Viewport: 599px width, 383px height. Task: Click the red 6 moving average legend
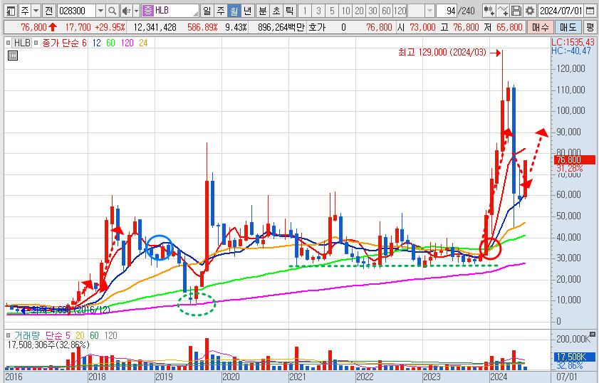[84, 43]
